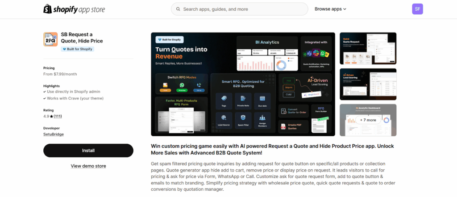Click the Convert Quote-to-Order icon
The width and height of the screenshot is (457, 197).
283,111
